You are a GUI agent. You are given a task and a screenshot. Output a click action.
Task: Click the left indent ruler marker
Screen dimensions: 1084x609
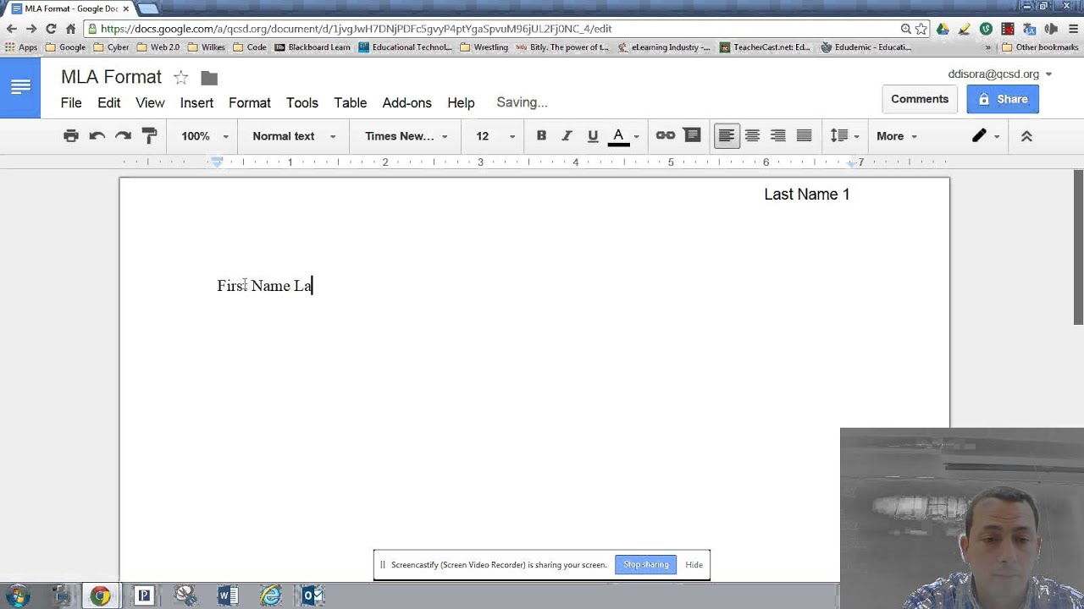coord(217,163)
